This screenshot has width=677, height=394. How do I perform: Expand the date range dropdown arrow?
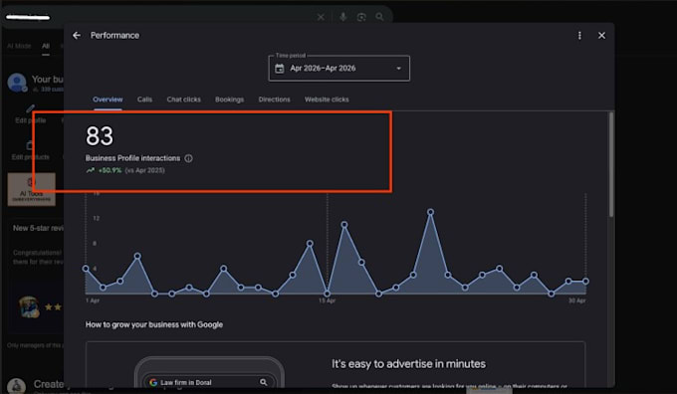click(398, 69)
